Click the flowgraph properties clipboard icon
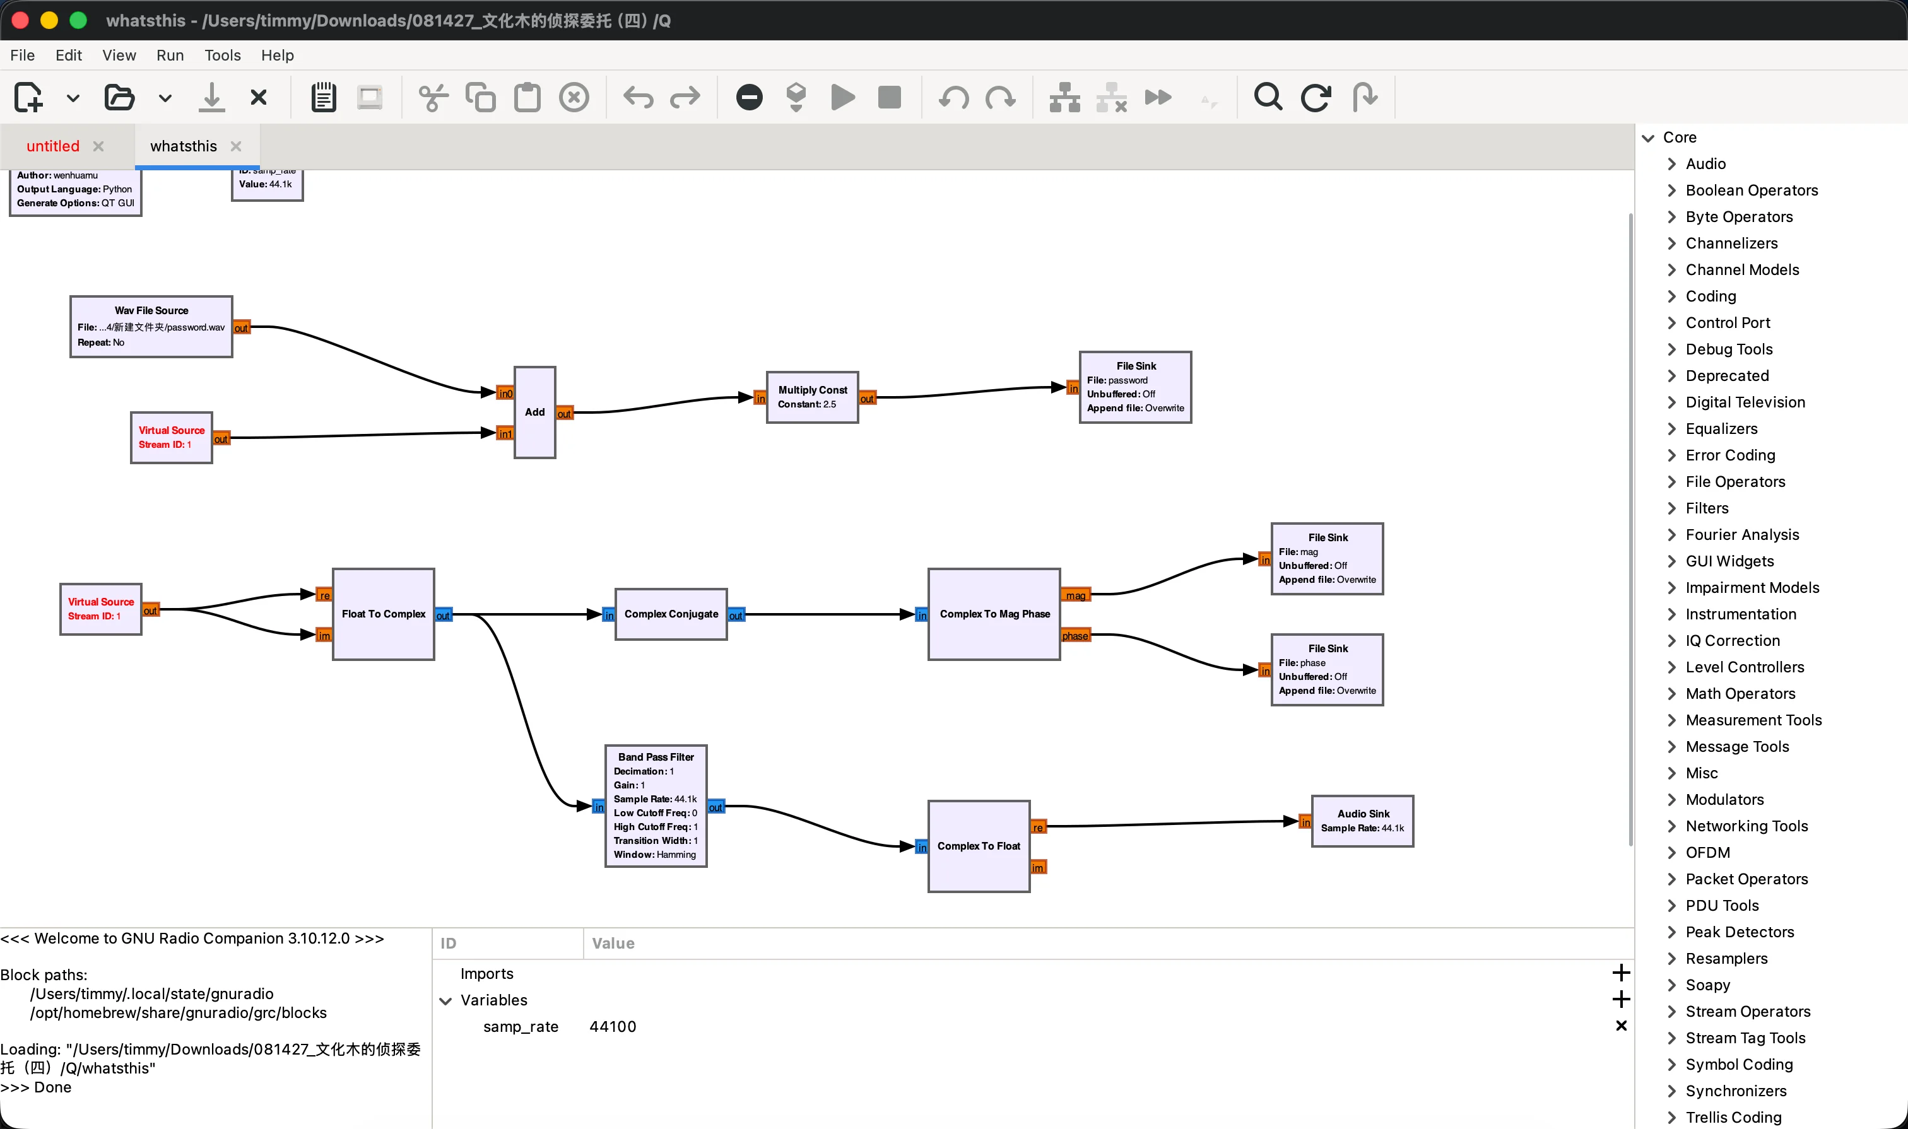This screenshot has height=1129, width=1908. 324,97
